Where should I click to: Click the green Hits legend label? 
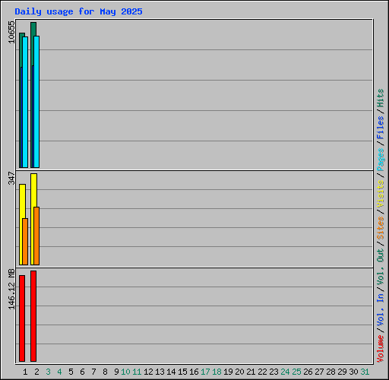(381, 98)
